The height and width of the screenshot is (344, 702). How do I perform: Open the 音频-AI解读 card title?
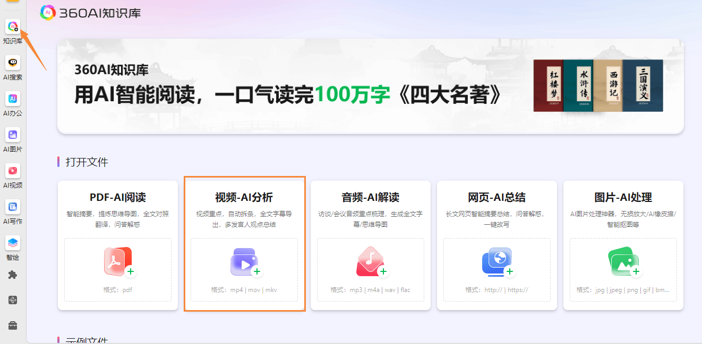click(x=371, y=198)
